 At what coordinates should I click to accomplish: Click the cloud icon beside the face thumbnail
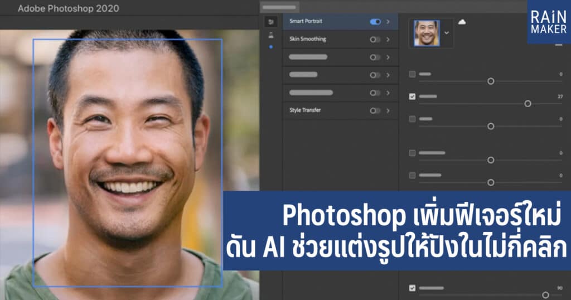tap(462, 22)
